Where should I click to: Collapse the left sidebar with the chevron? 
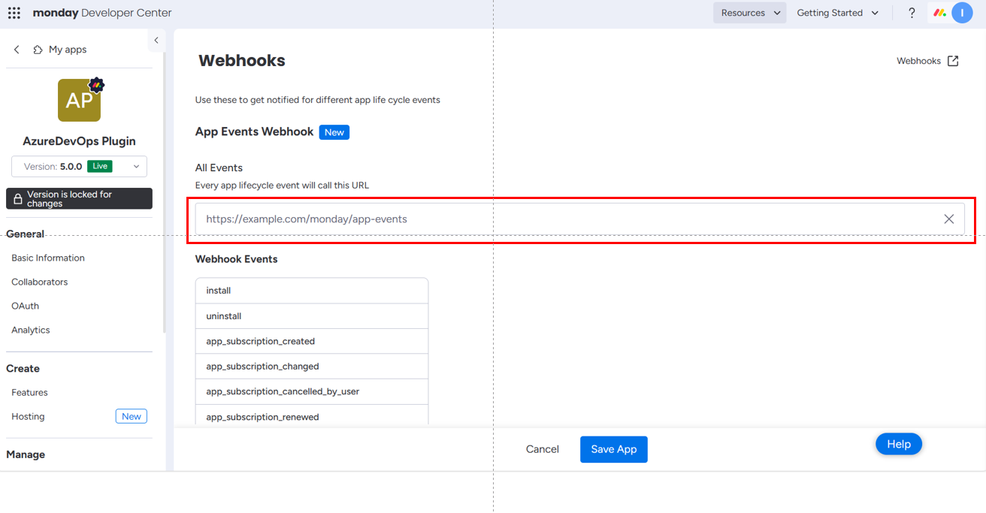point(156,41)
